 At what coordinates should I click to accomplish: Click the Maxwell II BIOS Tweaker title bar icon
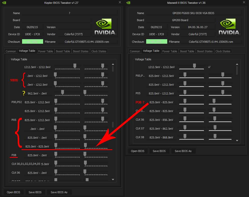(x=128, y=3)
